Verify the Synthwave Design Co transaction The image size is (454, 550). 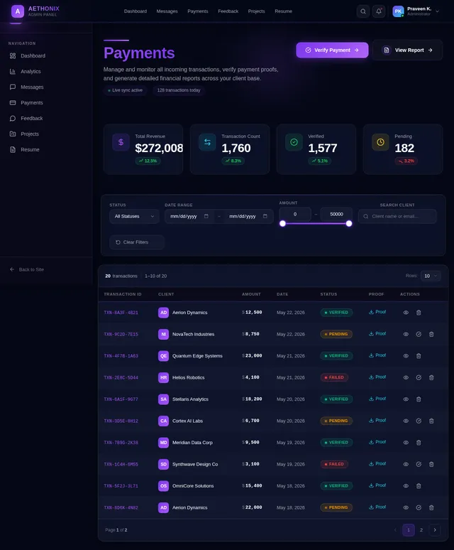coord(419,465)
